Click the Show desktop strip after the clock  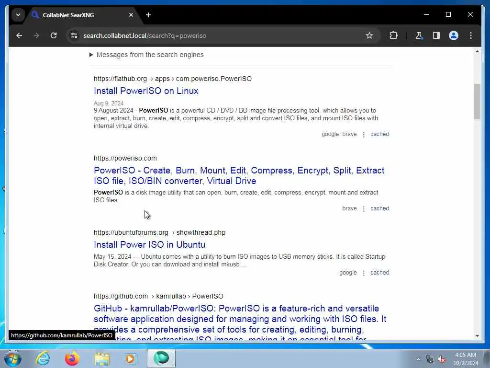487,358
